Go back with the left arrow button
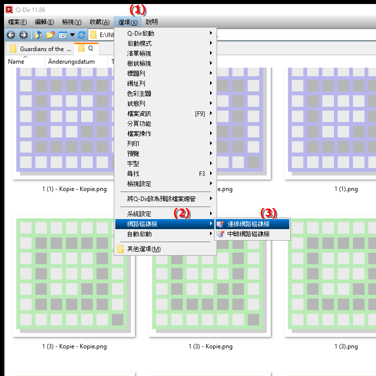The image size is (376, 376). 11,35
